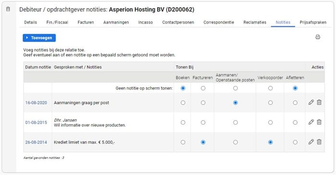Image resolution: width=336 pixels, height=175 pixels.
Task: Click the 'Asperion Hosting BV (D200062)' title
Action: (152, 10)
